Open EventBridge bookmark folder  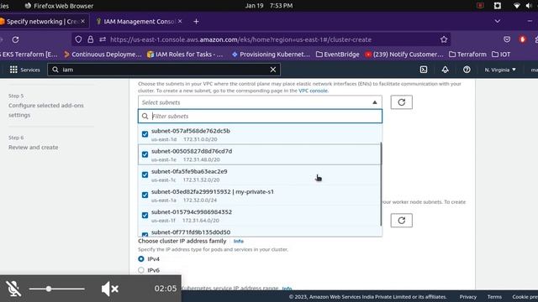pos(338,54)
